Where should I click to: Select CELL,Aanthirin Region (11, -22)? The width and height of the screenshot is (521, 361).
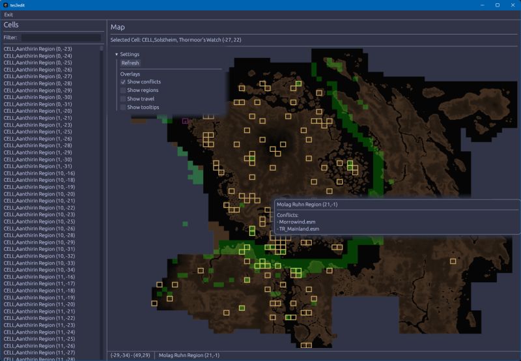tap(39, 319)
